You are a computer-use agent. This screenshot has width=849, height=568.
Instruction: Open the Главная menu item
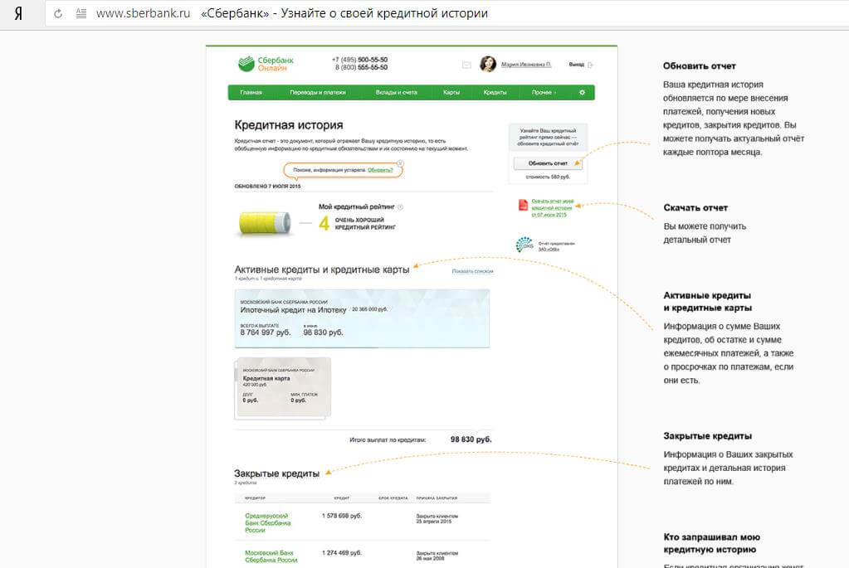251,93
